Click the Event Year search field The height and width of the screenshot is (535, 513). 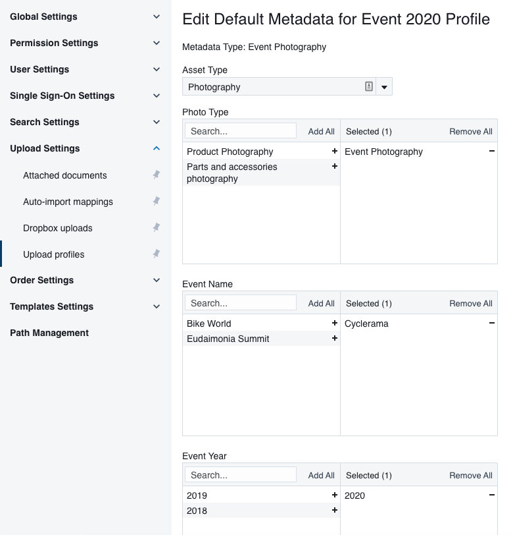pos(240,474)
